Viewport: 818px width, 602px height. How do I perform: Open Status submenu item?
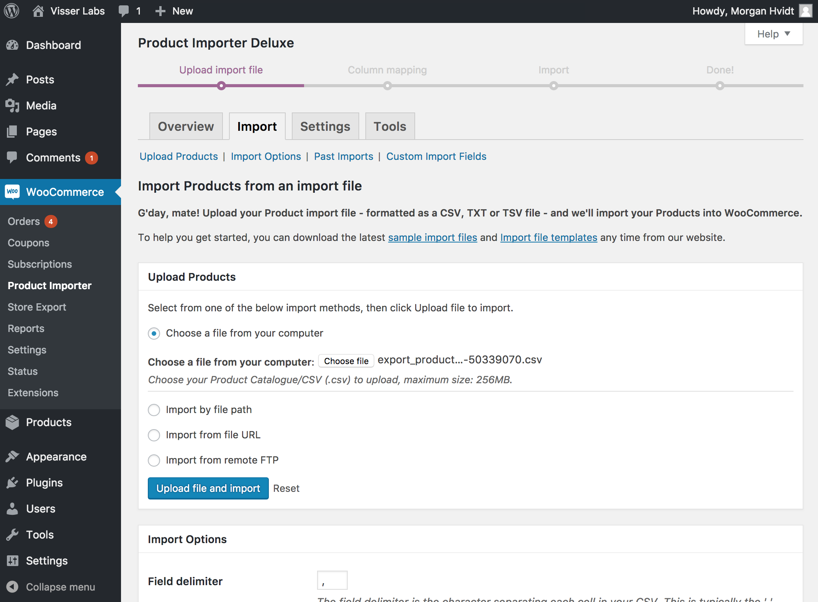pos(23,371)
